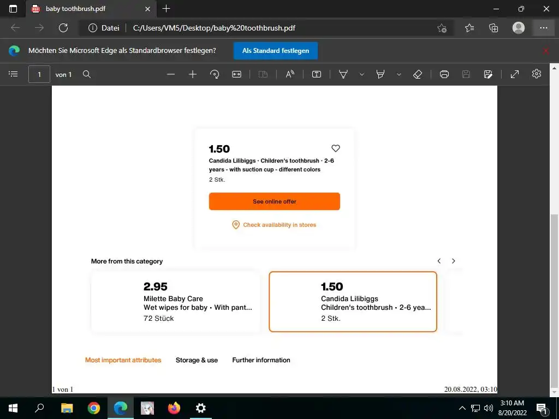Open Collections in Edge

[493, 28]
